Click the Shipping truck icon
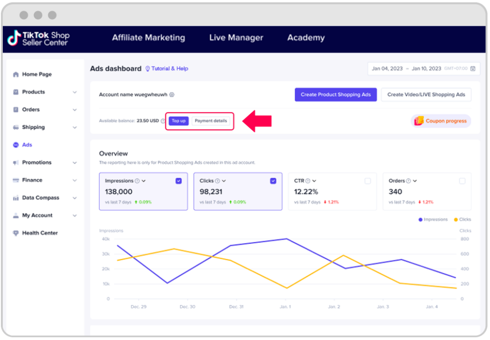The image size is (490, 340). click(16, 127)
